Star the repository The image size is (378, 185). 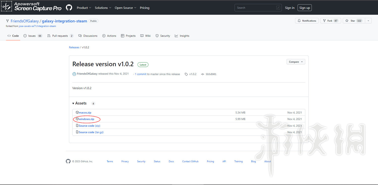click(x=353, y=21)
